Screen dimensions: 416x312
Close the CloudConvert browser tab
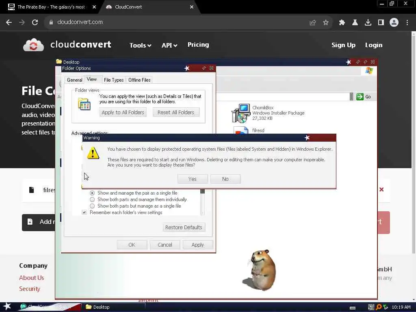coord(192,7)
